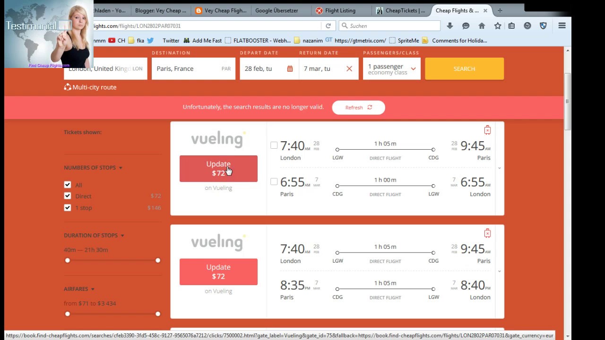
Task: Click Update $72 on second Vueling ticket
Action: 218,272
